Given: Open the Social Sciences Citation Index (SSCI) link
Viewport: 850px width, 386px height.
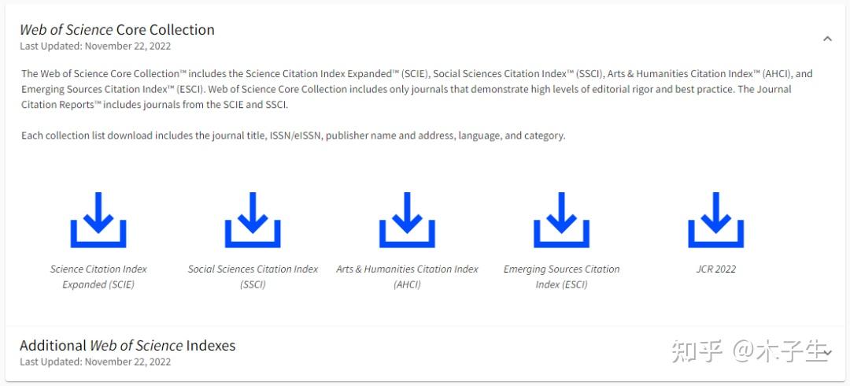Looking at the screenshot, I should pos(253,277).
